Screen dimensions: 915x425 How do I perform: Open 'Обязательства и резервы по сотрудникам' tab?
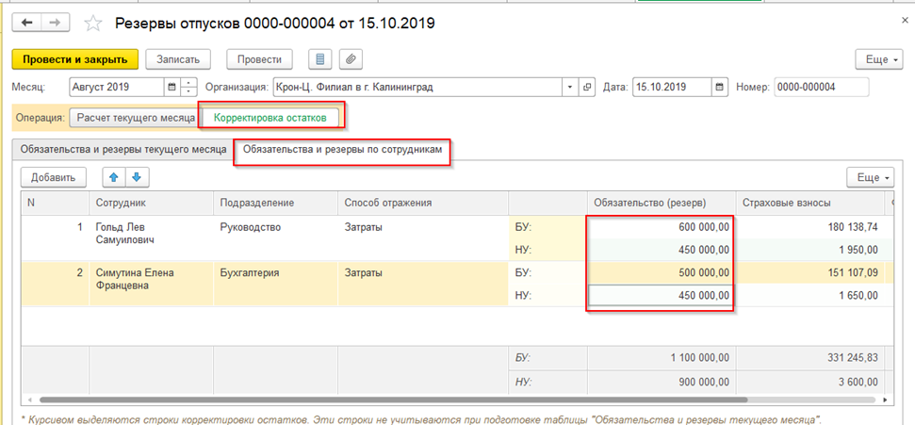[342, 150]
